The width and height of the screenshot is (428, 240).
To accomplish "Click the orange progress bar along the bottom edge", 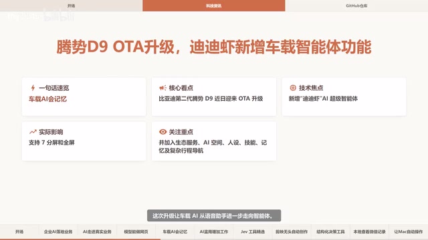I will click(x=80, y=239).
